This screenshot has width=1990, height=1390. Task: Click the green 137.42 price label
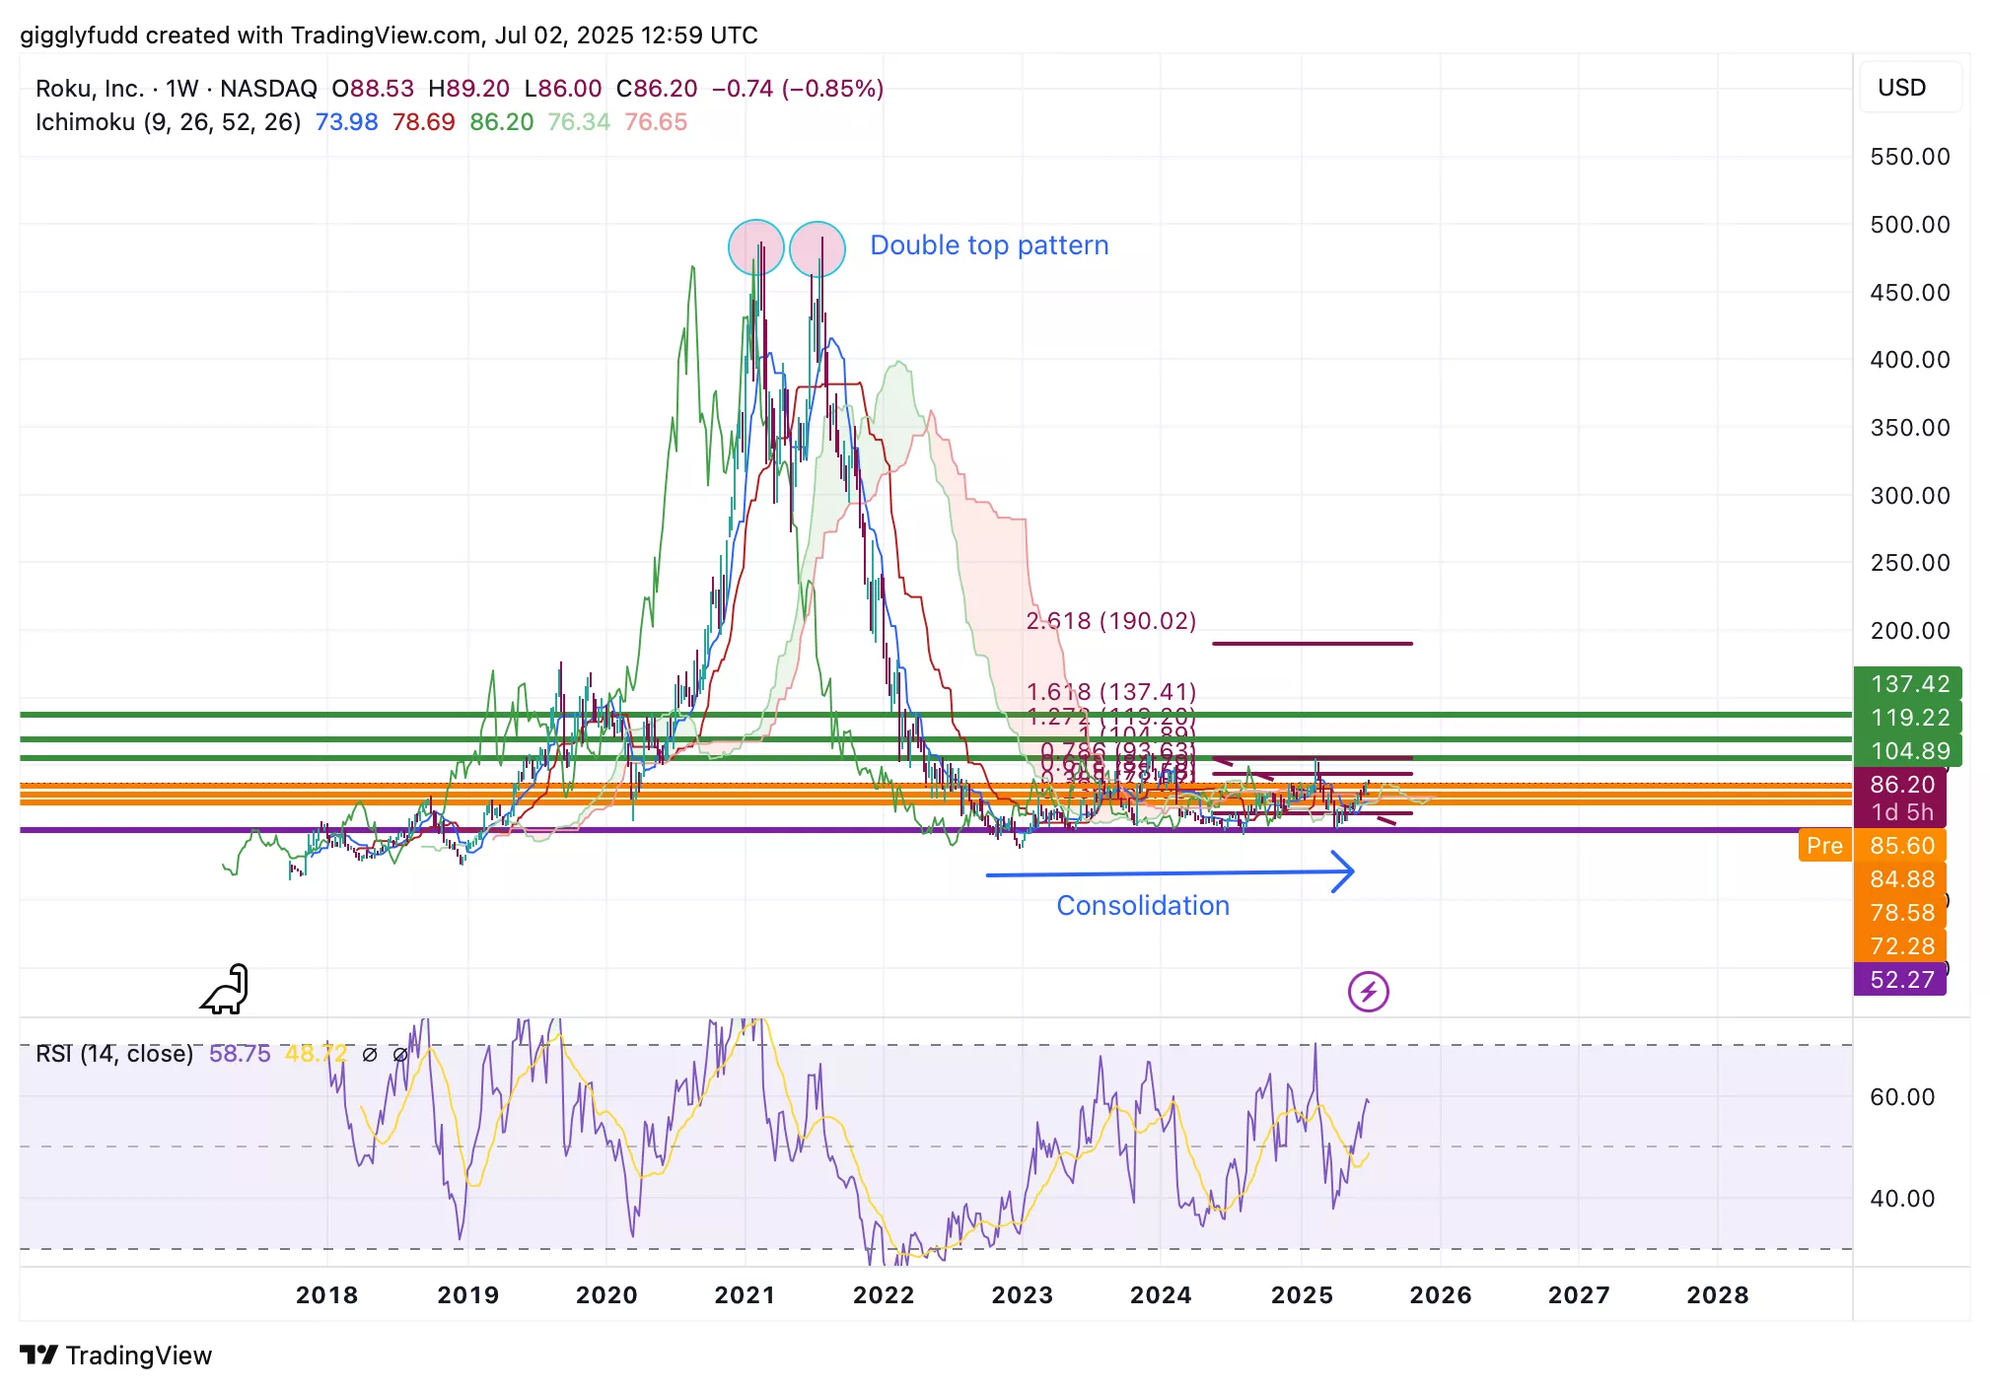(x=1908, y=684)
